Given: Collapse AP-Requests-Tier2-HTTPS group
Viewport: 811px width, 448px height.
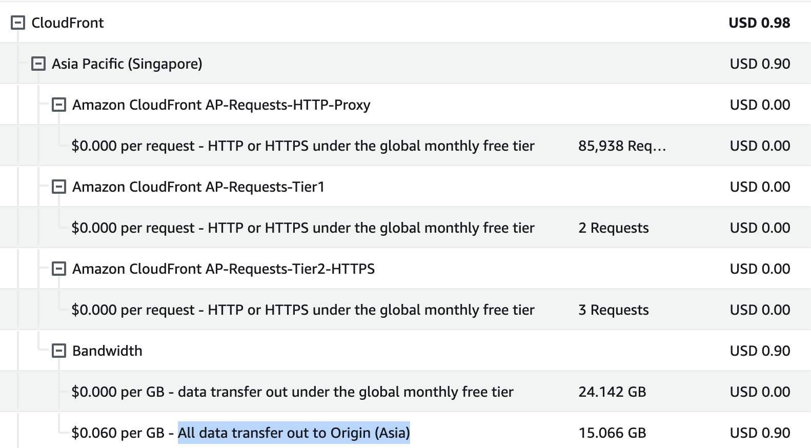Looking at the screenshot, I should tap(59, 269).
